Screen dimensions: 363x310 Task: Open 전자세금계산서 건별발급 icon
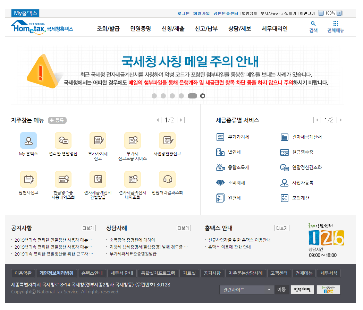click(98, 179)
